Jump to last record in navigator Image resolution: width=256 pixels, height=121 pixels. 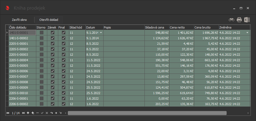click(x=24, y=113)
